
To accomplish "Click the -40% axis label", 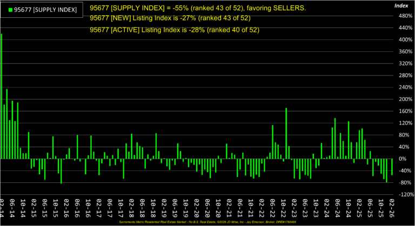I will click(x=405, y=170).
